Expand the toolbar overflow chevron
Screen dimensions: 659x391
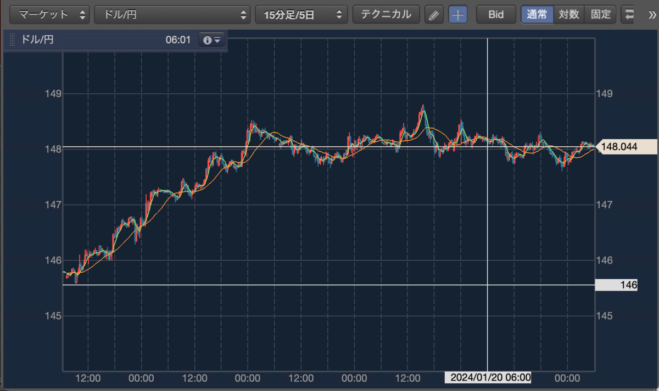click(651, 15)
